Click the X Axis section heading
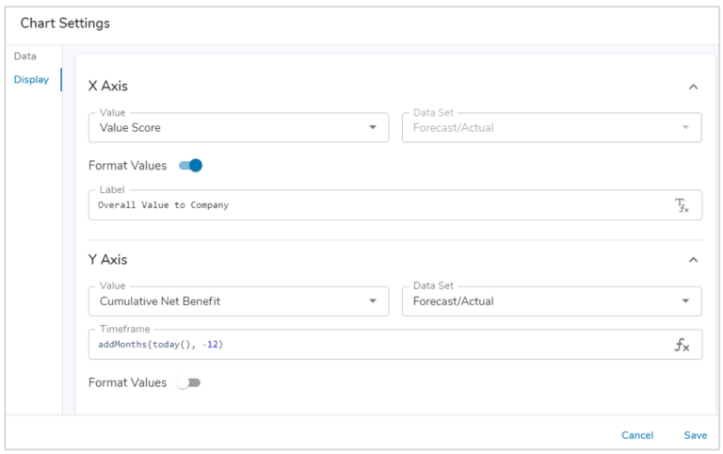The width and height of the screenshot is (723, 454). point(108,86)
